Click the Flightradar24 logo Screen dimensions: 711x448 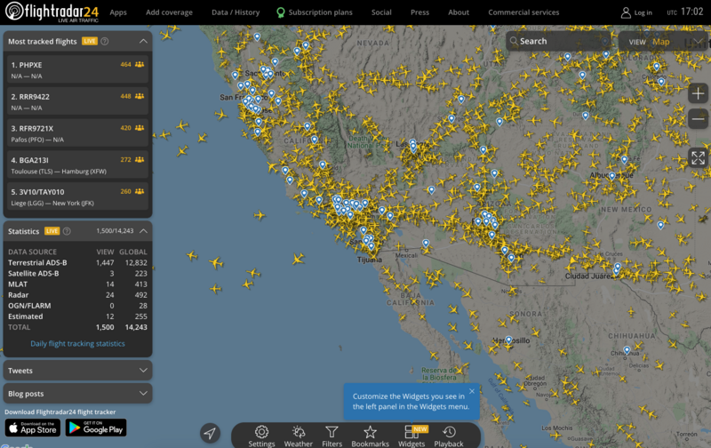(52, 12)
